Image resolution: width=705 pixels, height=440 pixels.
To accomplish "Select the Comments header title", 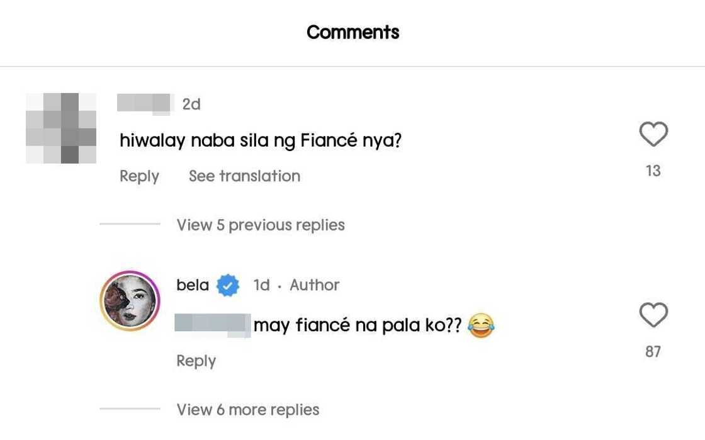I will [353, 32].
